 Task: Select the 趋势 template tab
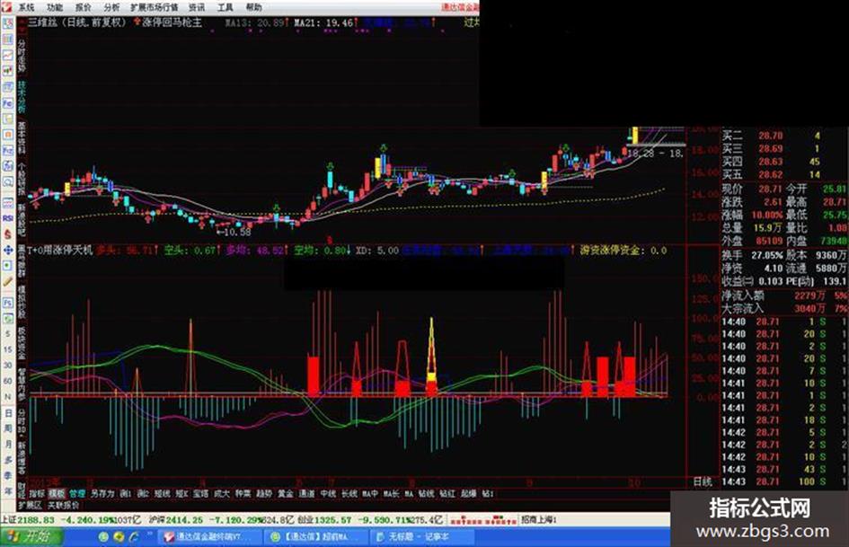[x=264, y=493]
